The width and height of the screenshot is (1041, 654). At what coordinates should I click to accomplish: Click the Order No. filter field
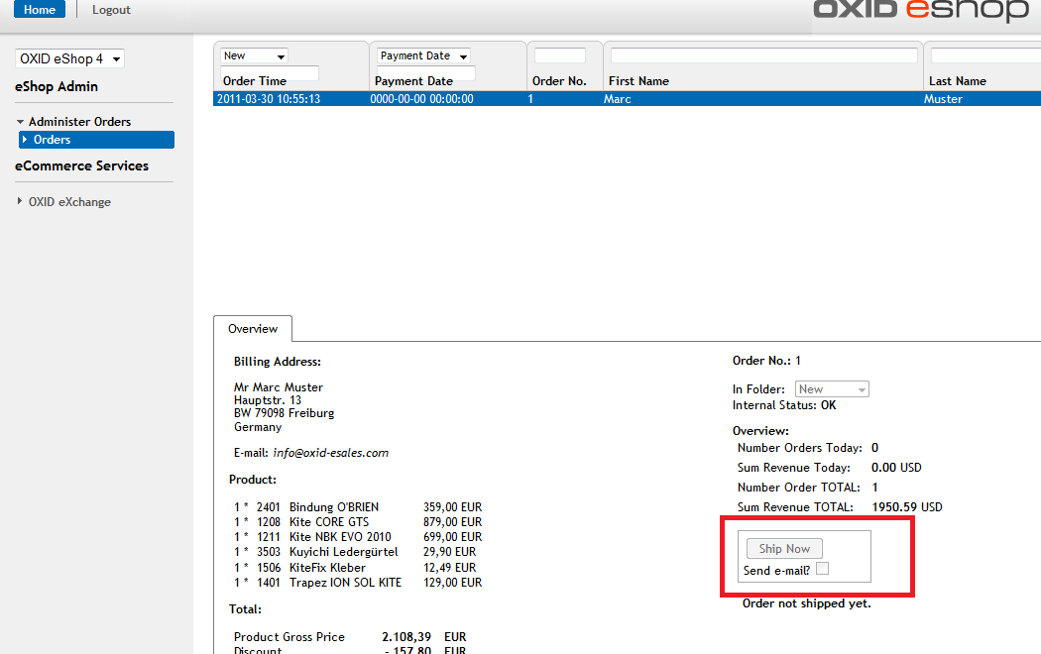tap(560, 56)
